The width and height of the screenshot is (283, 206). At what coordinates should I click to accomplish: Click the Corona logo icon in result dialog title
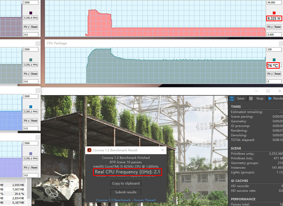(x=89, y=150)
